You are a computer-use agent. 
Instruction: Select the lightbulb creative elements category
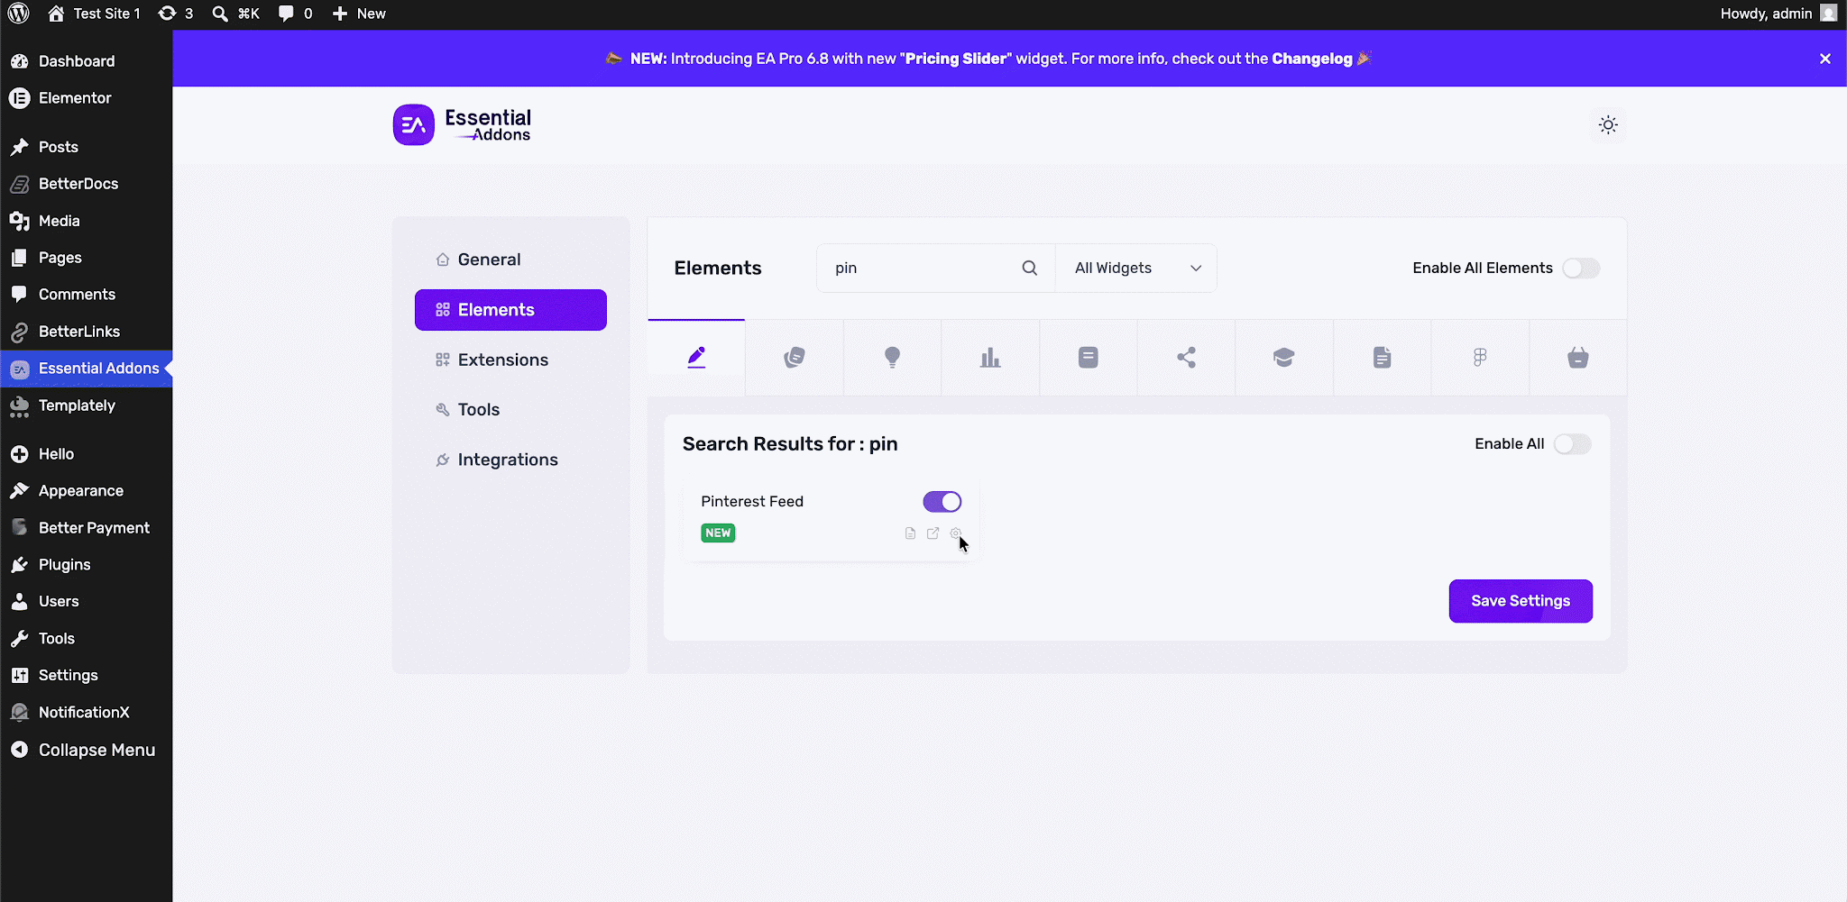tap(892, 358)
